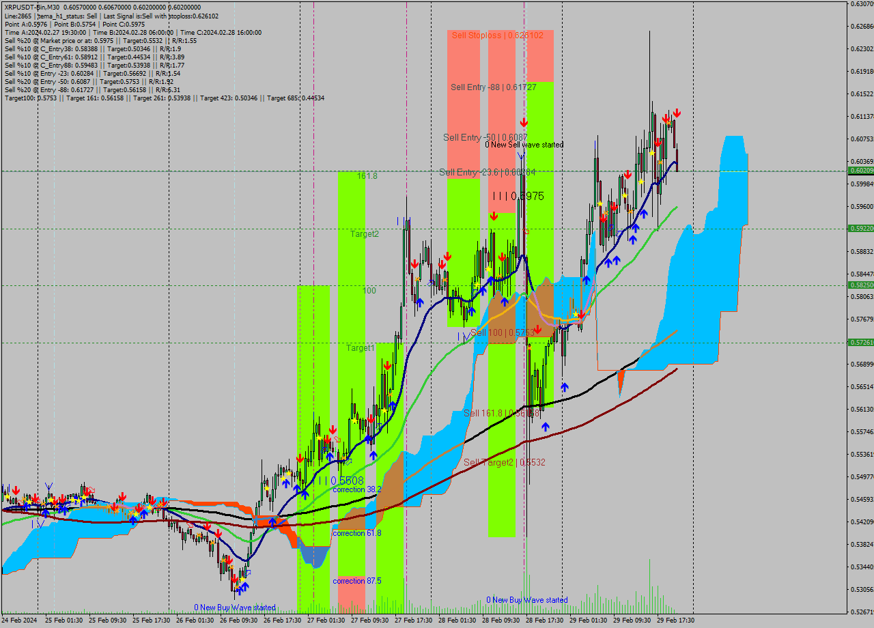
Task: Click the 'Sell %20 @ Market price' line
Action: [x=100, y=40]
